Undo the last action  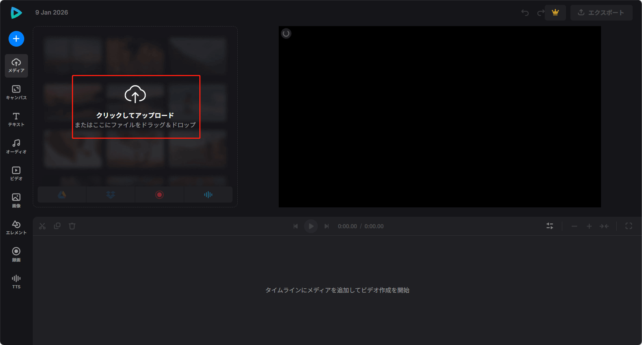525,12
